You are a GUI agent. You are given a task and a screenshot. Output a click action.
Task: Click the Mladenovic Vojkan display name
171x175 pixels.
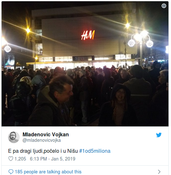point(46,134)
